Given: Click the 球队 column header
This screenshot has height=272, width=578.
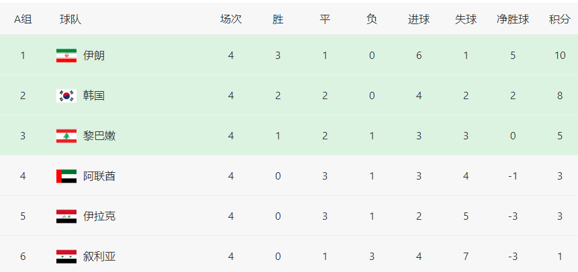Looking at the screenshot, I should (70, 19).
